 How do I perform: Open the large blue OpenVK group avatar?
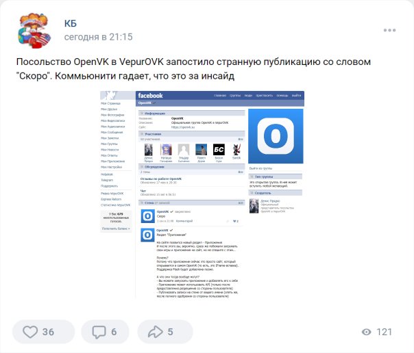point(276,136)
